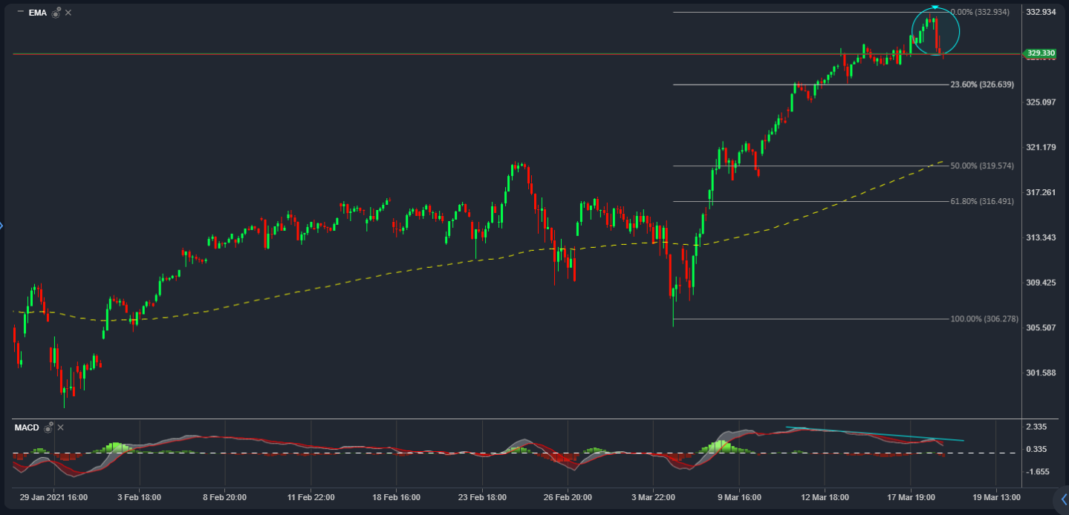Click the green 329.330 current price tag
This screenshot has height=515, width=1069.
[1040, 53]
